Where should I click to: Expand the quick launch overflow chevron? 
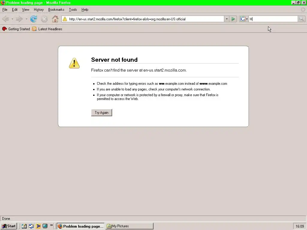pos(52,225)
